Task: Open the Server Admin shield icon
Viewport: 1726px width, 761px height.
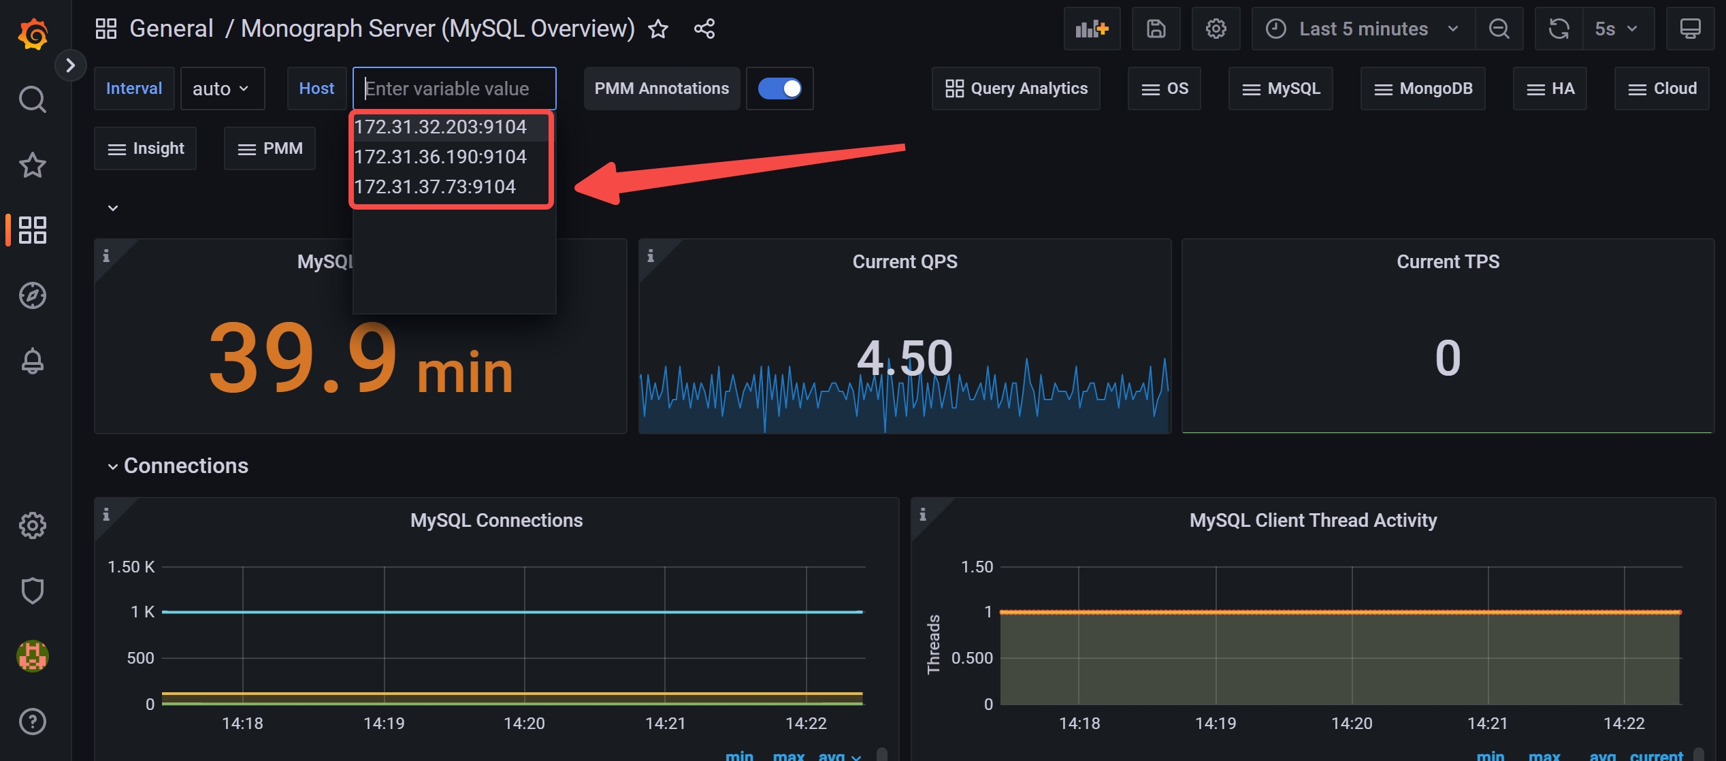Action: (33, 591)
